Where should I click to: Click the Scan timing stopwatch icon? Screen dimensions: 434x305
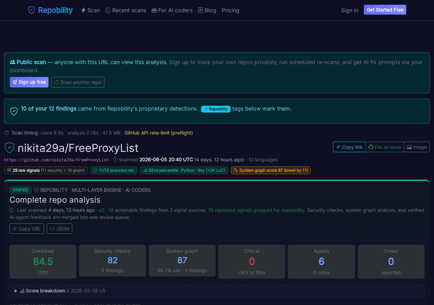pos(6,133)
